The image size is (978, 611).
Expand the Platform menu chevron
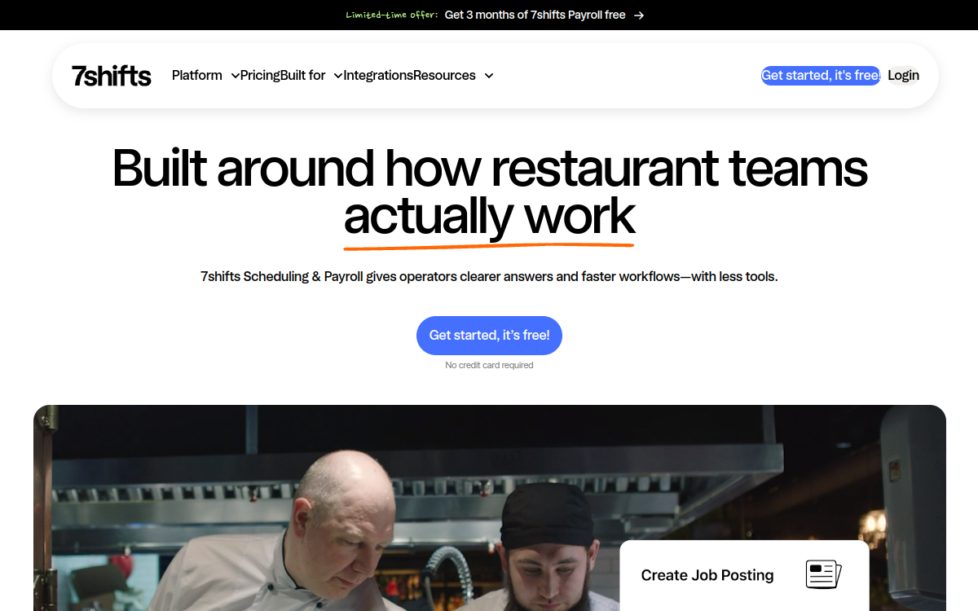(x=236, y=76)
